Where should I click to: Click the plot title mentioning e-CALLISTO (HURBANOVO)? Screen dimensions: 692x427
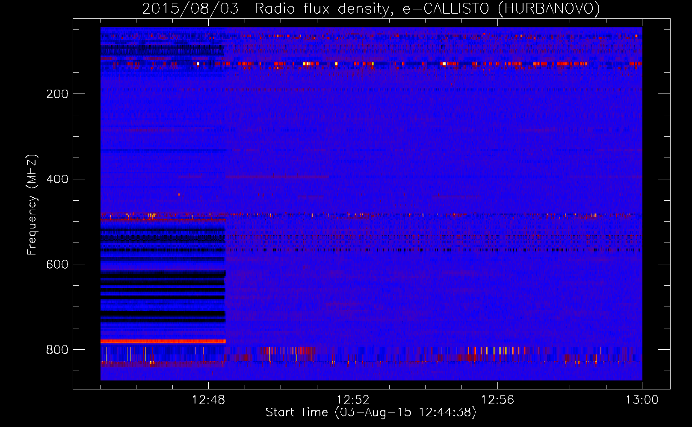point(371,9)
